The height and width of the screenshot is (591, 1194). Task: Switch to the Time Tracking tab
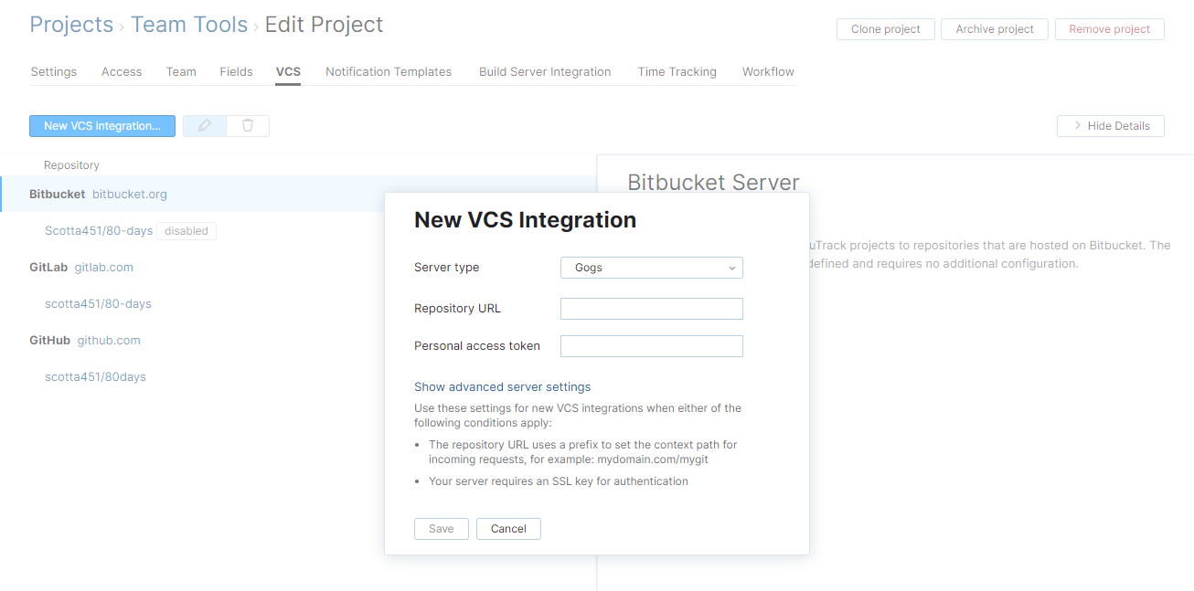click(x=677, y=71)
